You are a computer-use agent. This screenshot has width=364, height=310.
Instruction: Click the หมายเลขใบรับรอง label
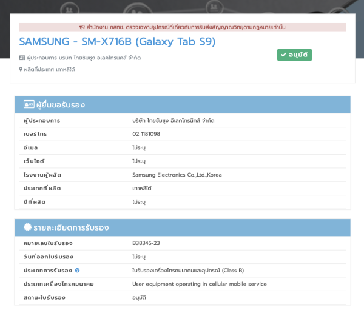pyautogui.click(x=48, y=243)
